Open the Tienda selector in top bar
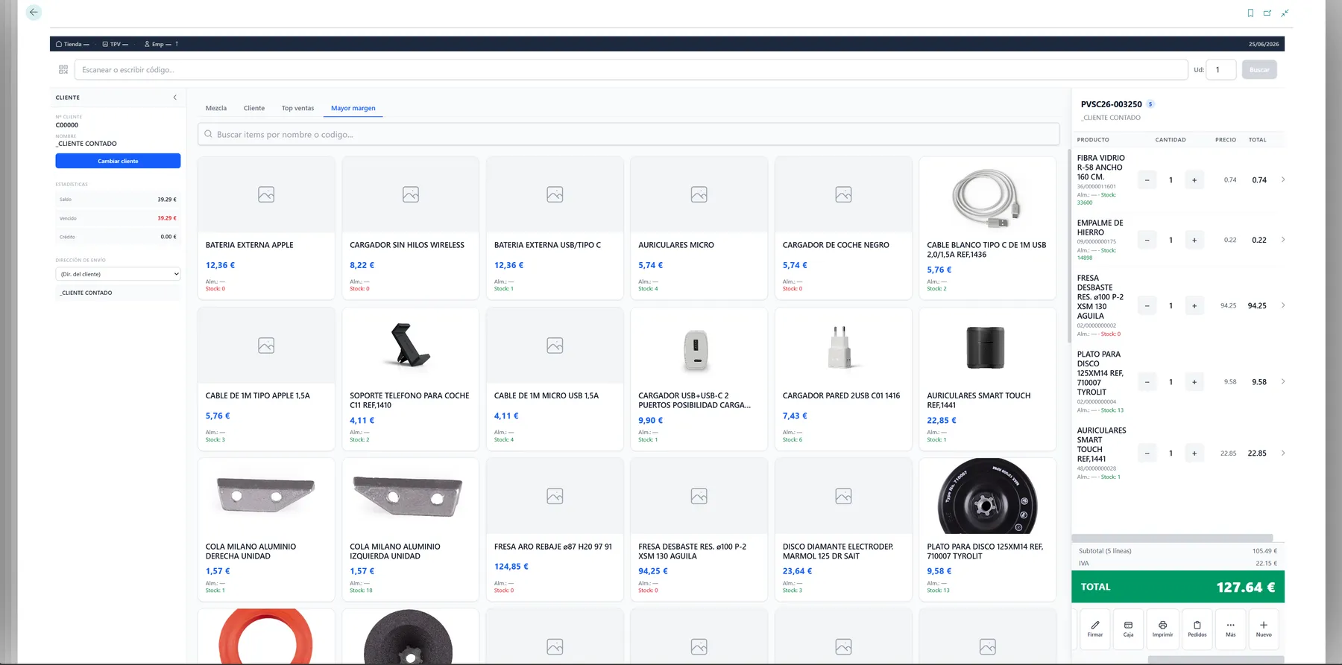1342x665 pixels. point(72,44)
